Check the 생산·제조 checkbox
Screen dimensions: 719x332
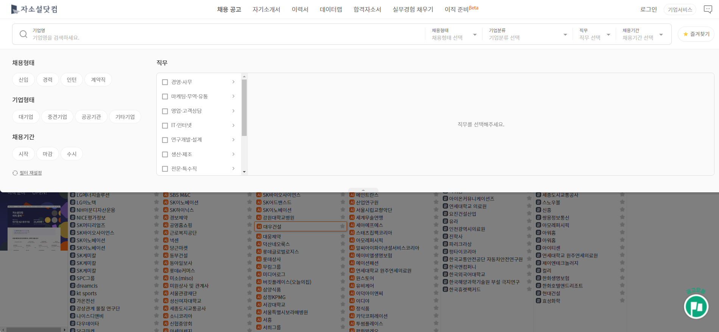click(x=165, y=154)
